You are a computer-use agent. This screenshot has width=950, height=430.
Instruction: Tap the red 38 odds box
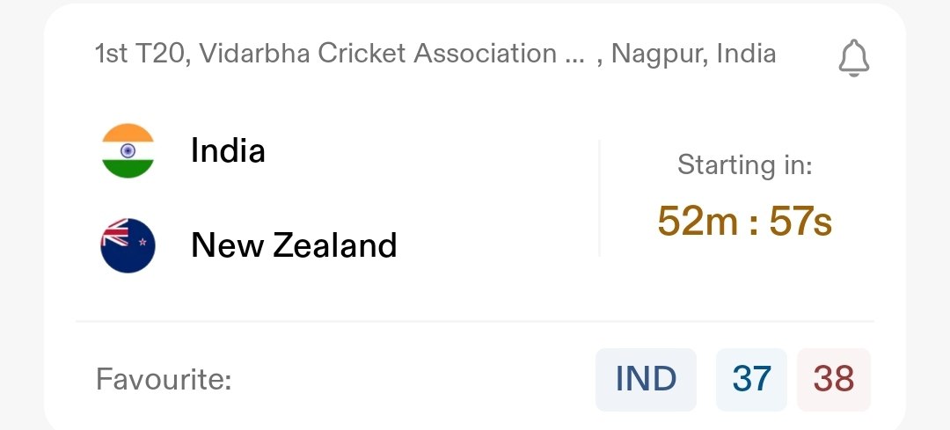tap(833, 380)
